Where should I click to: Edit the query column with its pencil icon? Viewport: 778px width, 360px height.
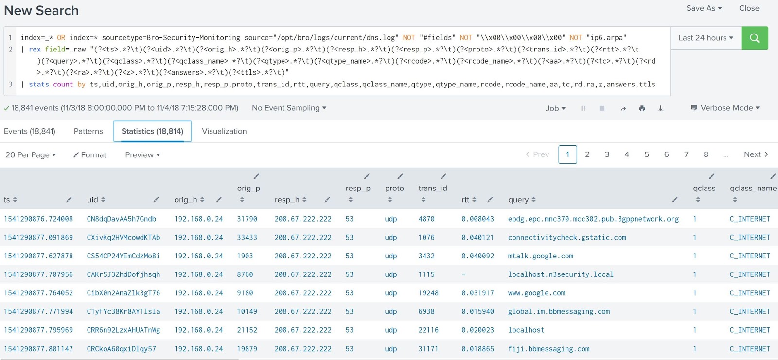pos(675,200)
